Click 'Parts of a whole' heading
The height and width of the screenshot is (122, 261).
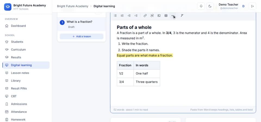134,27
